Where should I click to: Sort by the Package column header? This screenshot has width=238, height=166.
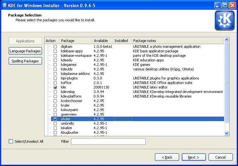pyautogui.click(x=76, y=41)
